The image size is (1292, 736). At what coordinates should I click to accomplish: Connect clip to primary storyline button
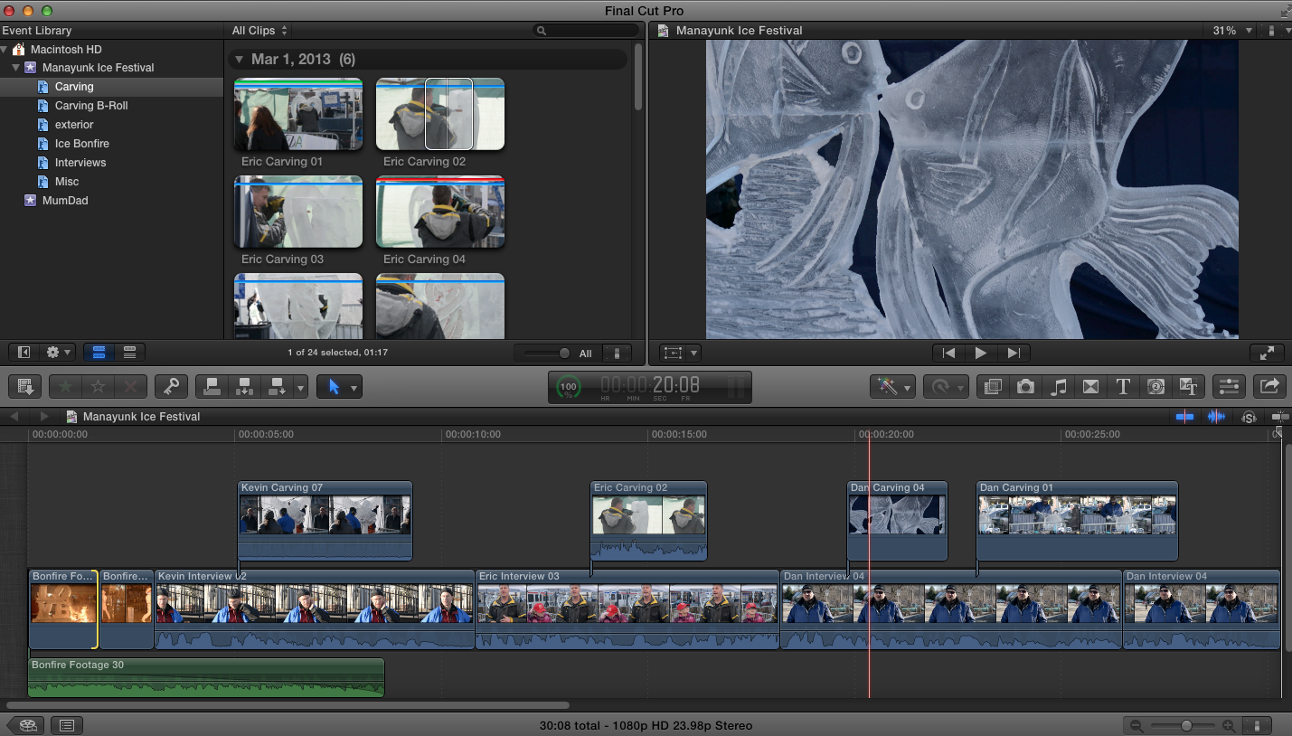point(212,387)
